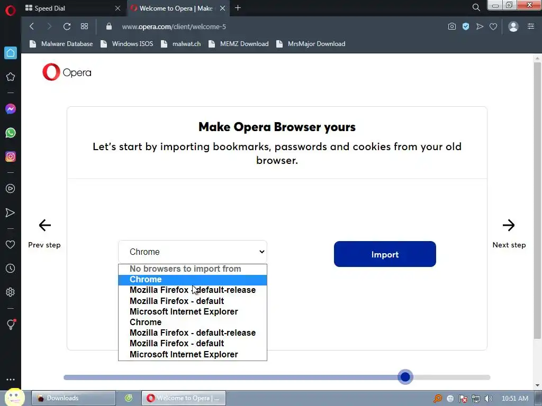Go to Next step arrow
Viewport: 542px width, 406px height.
point(509,225)
